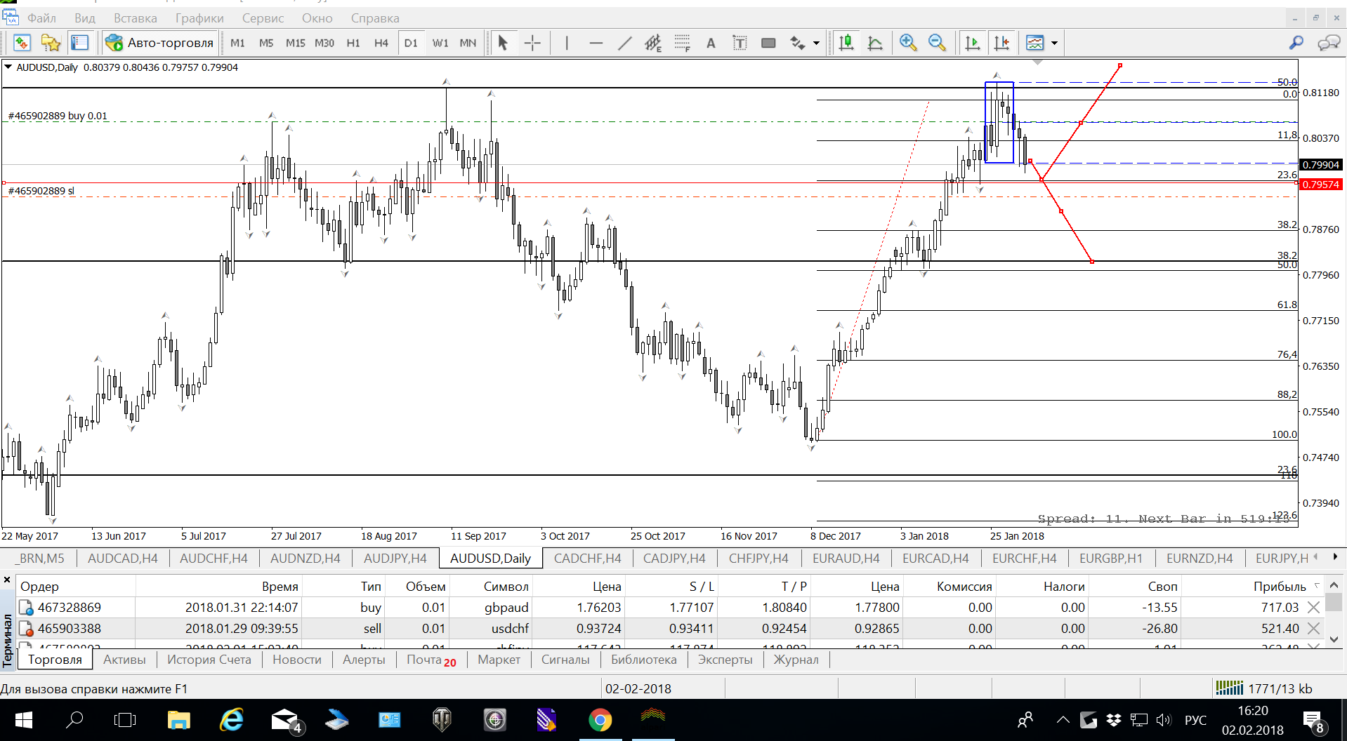The width and height of the screenshot is (1347, 741).
Task: Select the H4 timeframe button
Action: click(381, 43)
